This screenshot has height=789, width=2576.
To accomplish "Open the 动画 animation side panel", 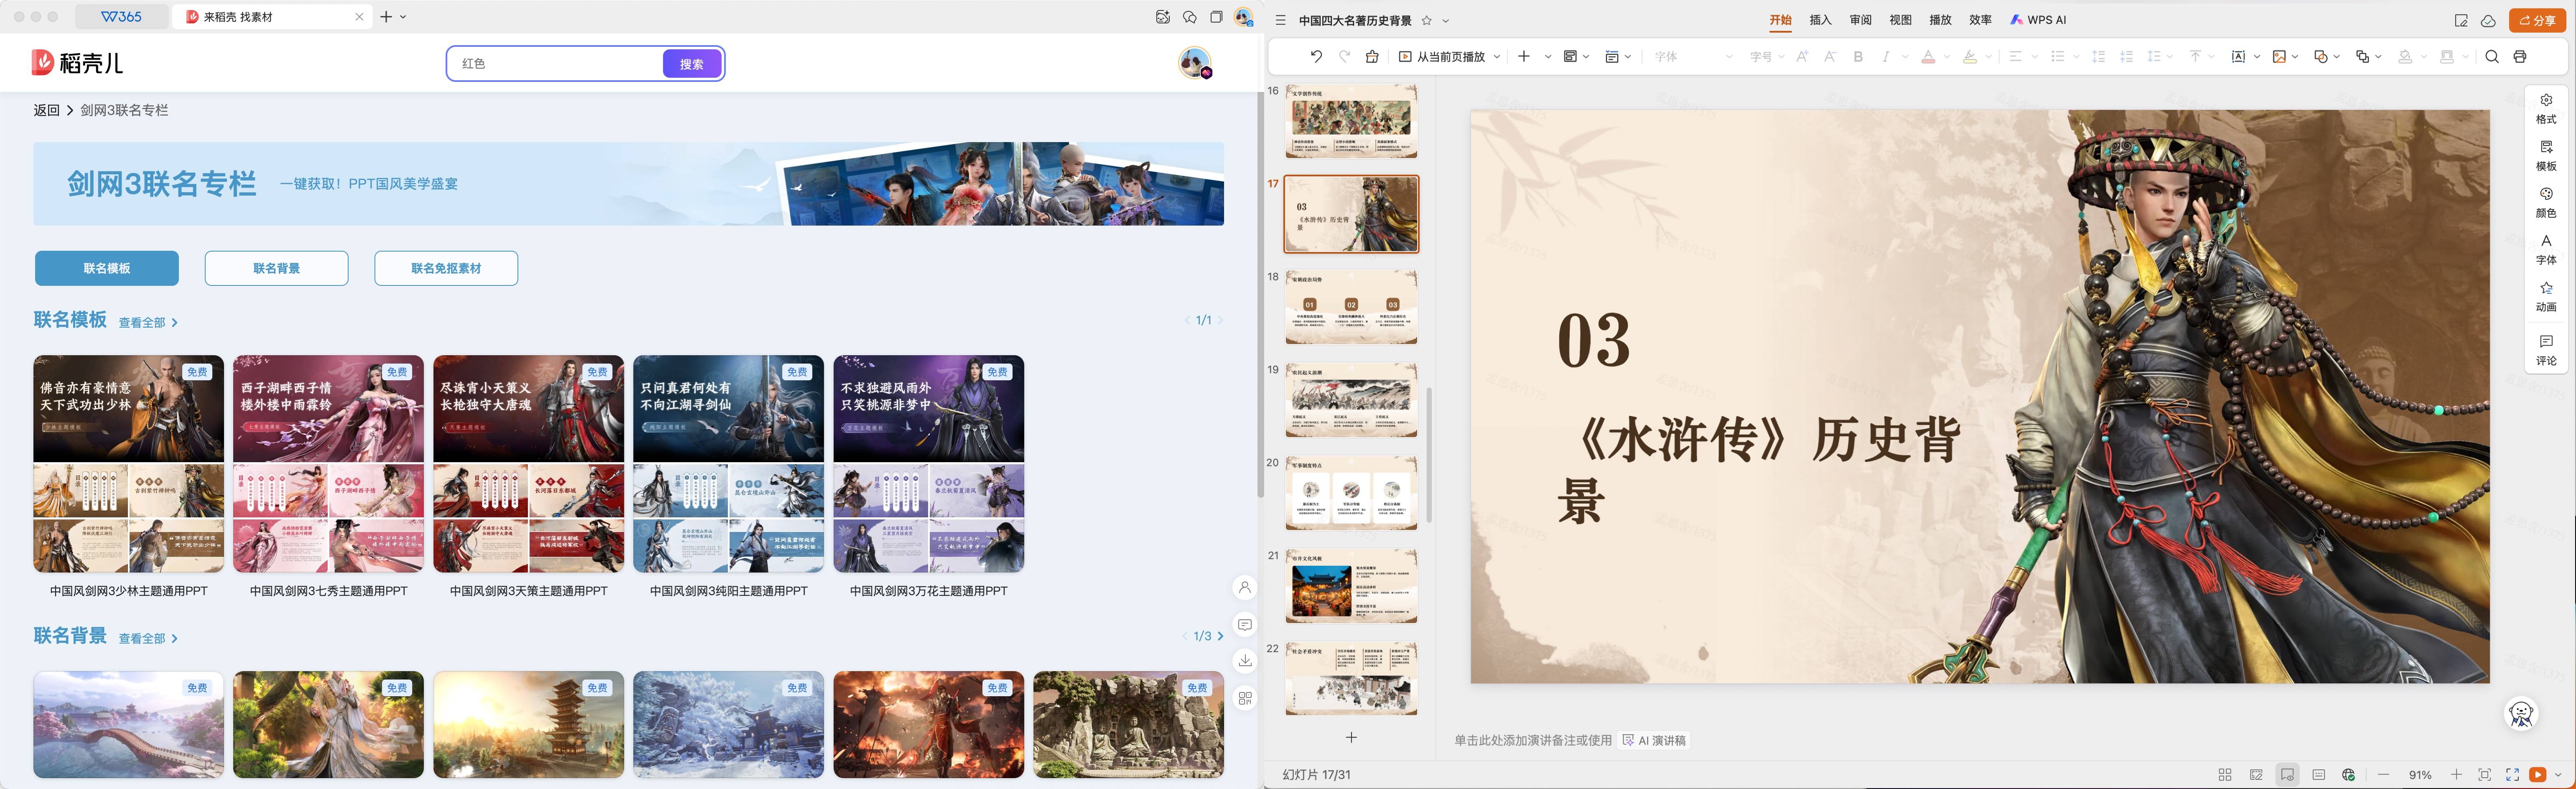I will pos(2545,296).
